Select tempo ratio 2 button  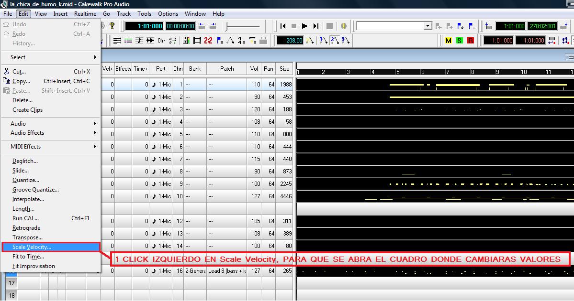pyautogui.click(x=335, y=40)
